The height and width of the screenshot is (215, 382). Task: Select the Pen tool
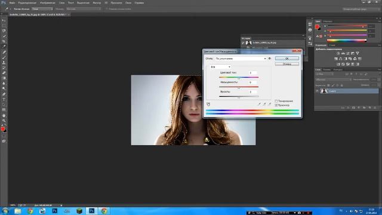pos(4,94)
